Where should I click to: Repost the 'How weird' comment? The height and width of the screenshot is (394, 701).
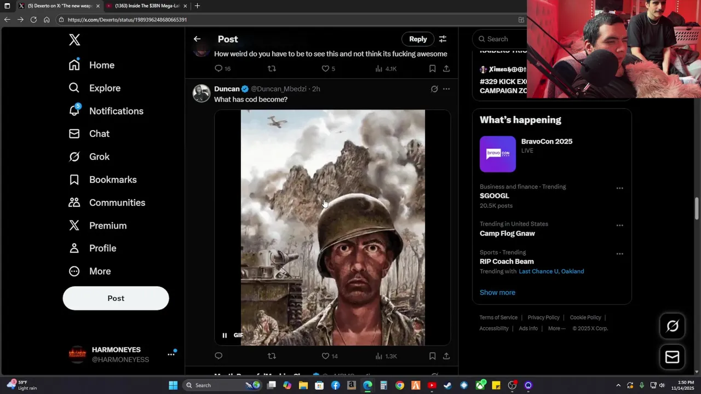click(272, 68)
